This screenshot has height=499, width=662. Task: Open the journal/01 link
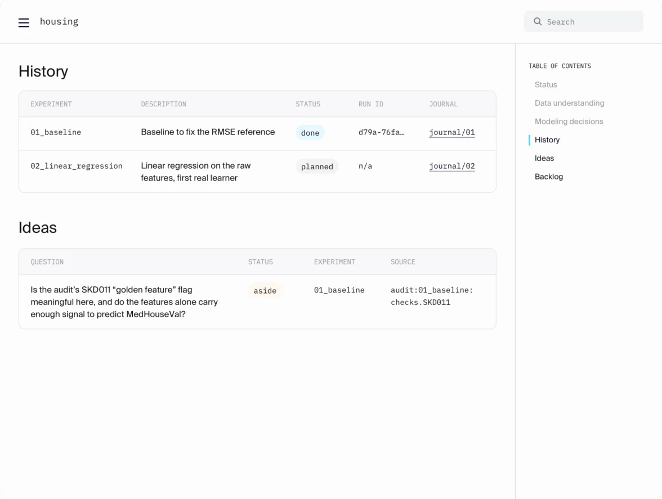451,132
